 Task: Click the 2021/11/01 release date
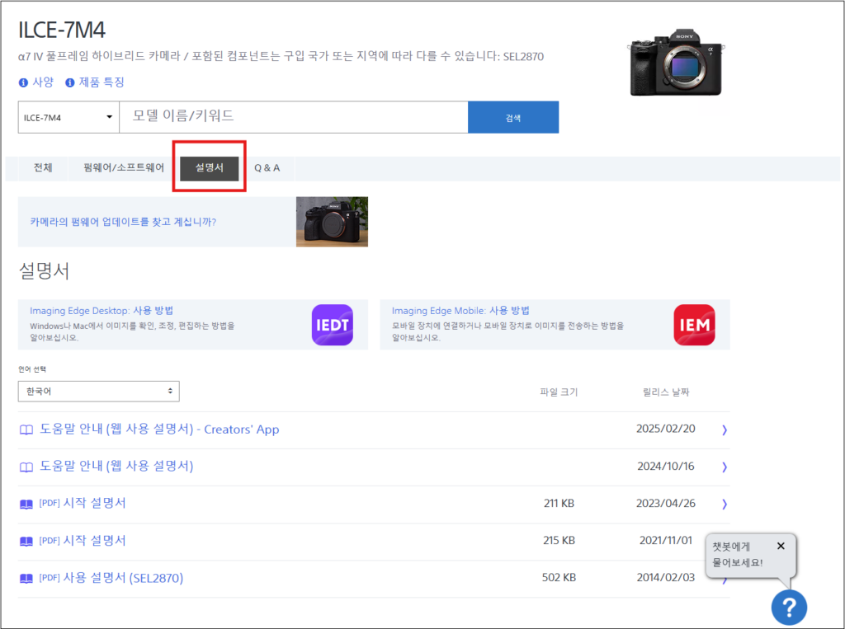click(666, 540)
